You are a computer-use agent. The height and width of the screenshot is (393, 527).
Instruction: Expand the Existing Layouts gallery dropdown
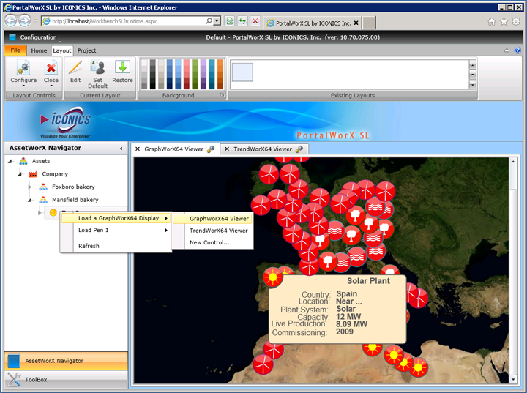473,85
